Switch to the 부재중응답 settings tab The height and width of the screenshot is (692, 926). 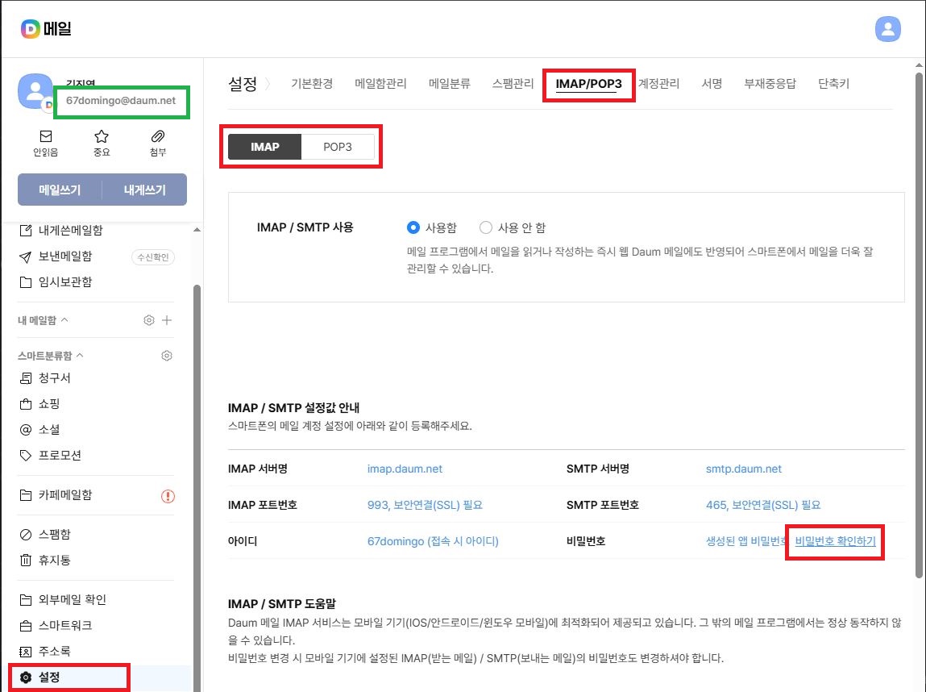pos(770,84)
